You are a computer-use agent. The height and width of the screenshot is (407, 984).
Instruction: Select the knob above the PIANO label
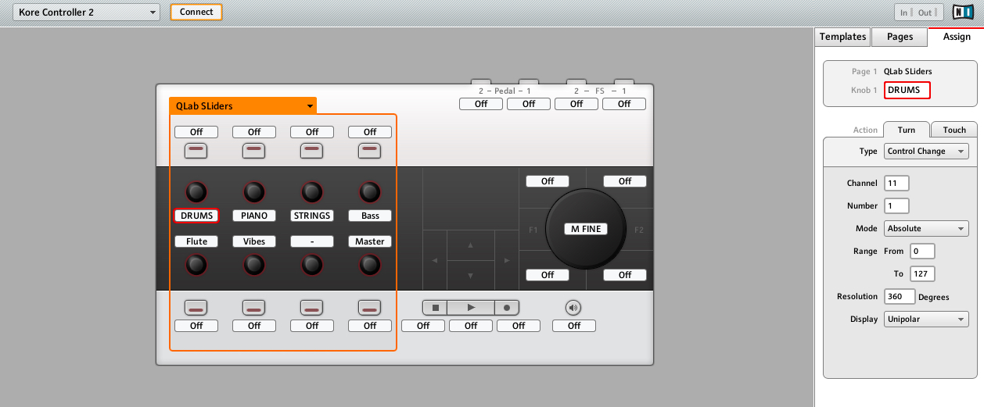(x=254, y=192)
